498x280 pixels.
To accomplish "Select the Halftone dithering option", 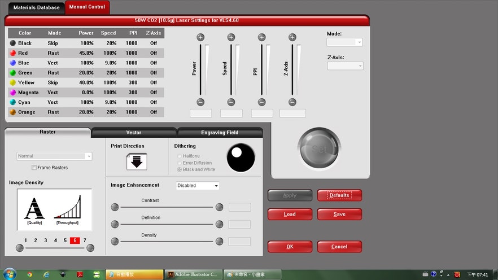I will pos(180,156).
